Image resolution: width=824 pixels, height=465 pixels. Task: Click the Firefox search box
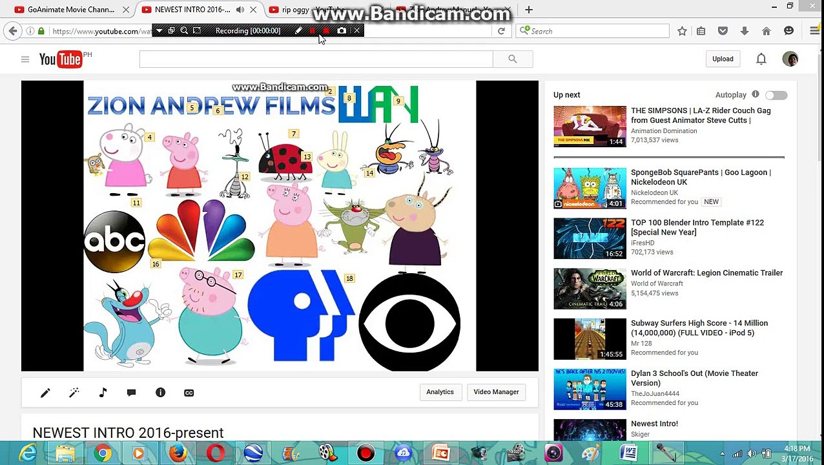tap(592, 31)
